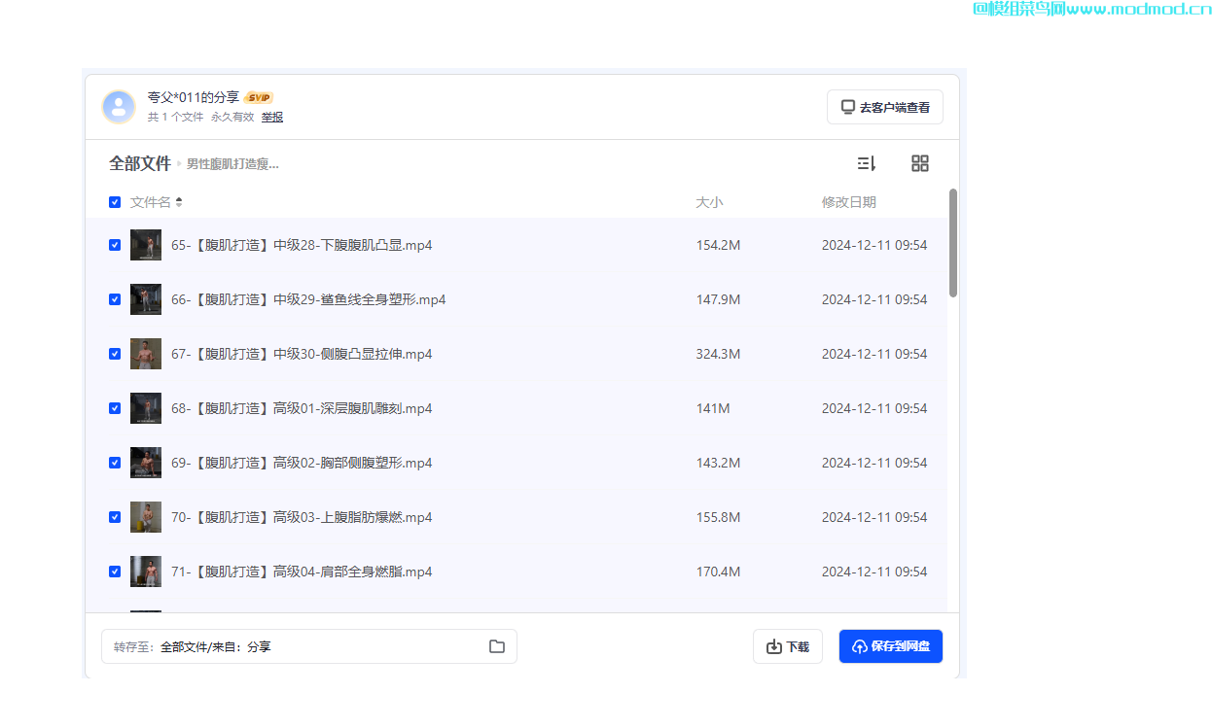Sort by 修改日期 column header

click(849, 202)
